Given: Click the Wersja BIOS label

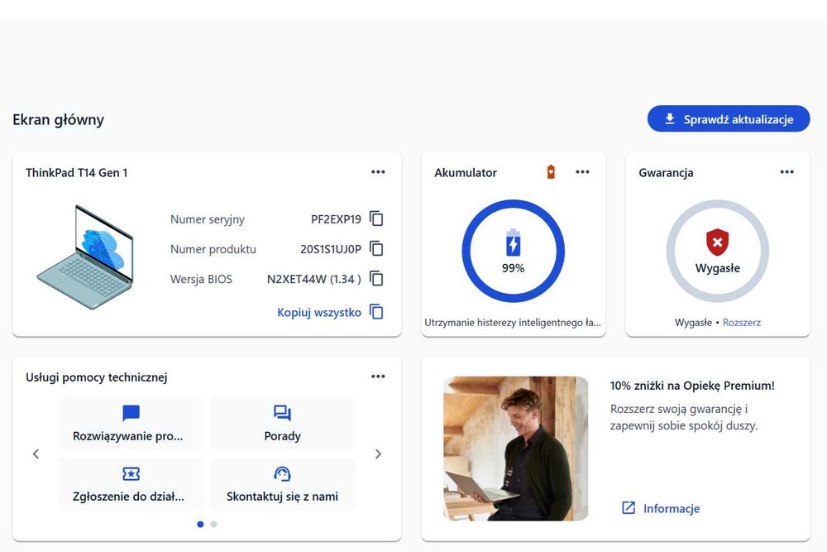Looking at the screenshot, I should tap(201, 279).
